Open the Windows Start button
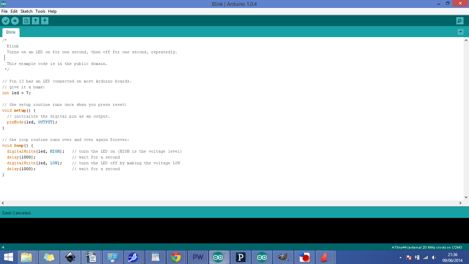Screen dimensions: 469x264 tap(8, 257)
